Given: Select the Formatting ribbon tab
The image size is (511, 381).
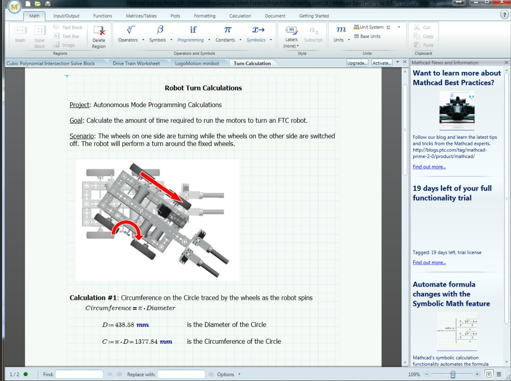Looking at the screenshot, I should (205, 16).
